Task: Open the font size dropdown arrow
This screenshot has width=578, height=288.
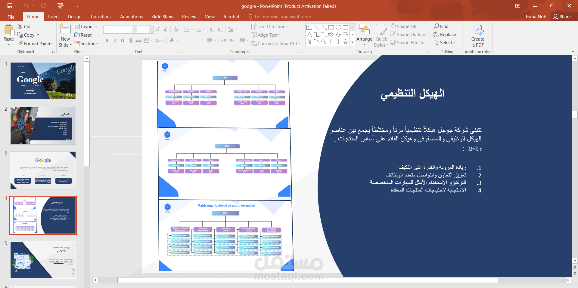Action: [151, 29]
